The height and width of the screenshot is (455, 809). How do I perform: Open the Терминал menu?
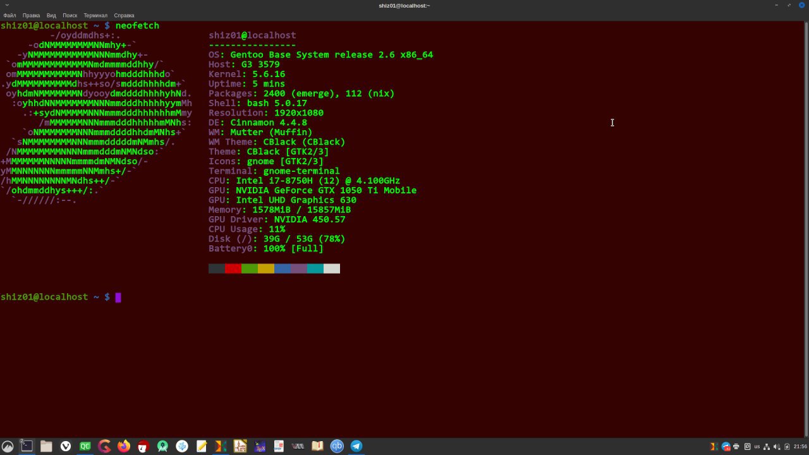click(95, 15)
